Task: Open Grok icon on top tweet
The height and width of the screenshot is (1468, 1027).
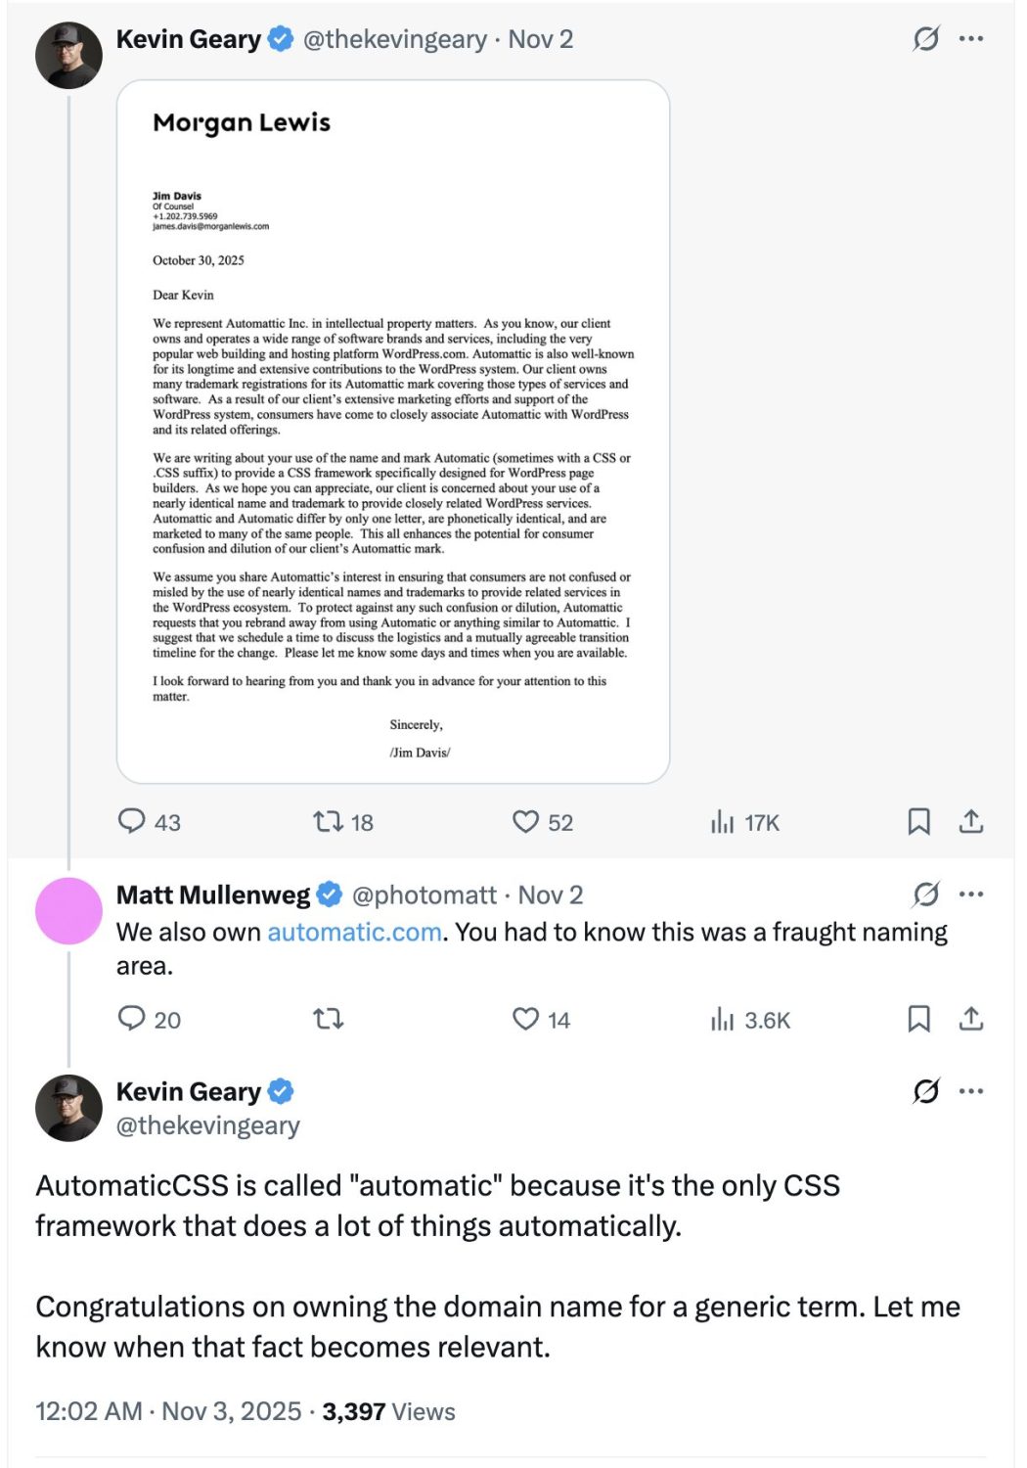Action: 925,39
